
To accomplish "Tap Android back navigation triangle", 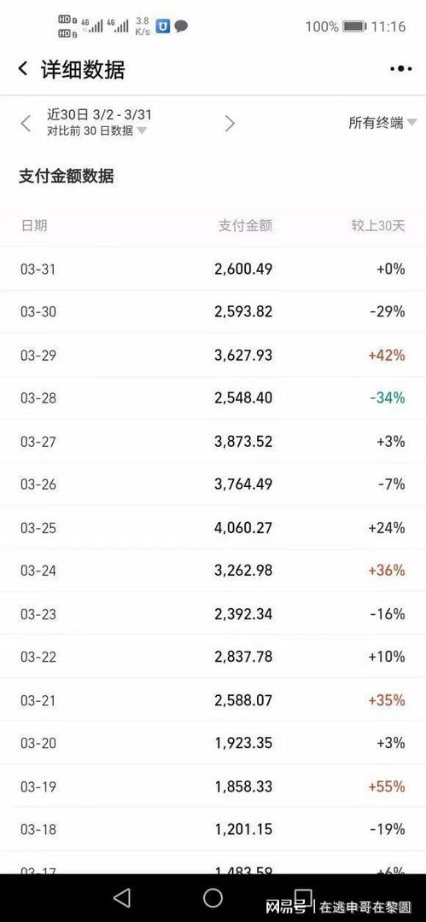I will click(x=122, y=897).
